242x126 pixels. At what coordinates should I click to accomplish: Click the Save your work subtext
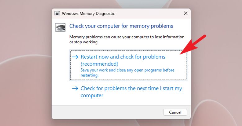pos(127,72)
